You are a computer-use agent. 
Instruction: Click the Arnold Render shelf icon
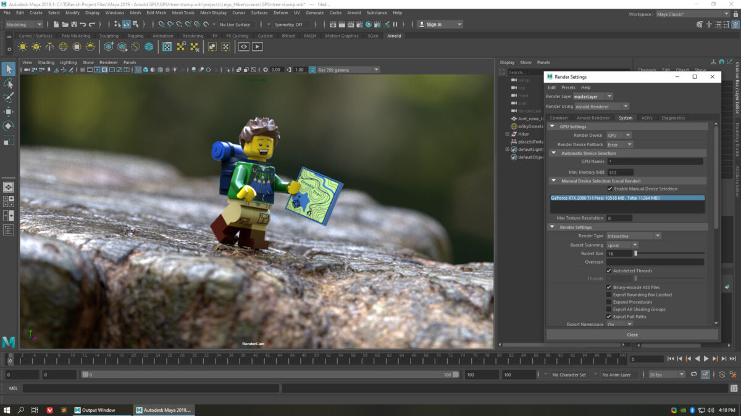click(x=257, y=47)
